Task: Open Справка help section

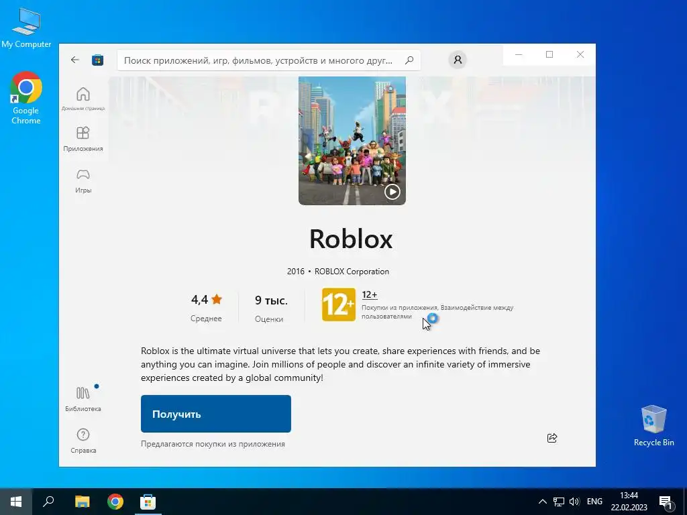Action: click(83, 440)
